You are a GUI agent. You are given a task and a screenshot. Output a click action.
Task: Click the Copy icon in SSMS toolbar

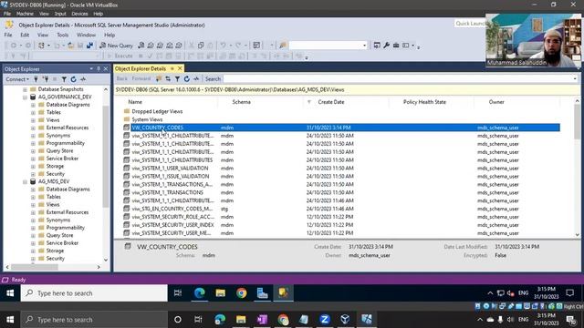coord(201,46)
